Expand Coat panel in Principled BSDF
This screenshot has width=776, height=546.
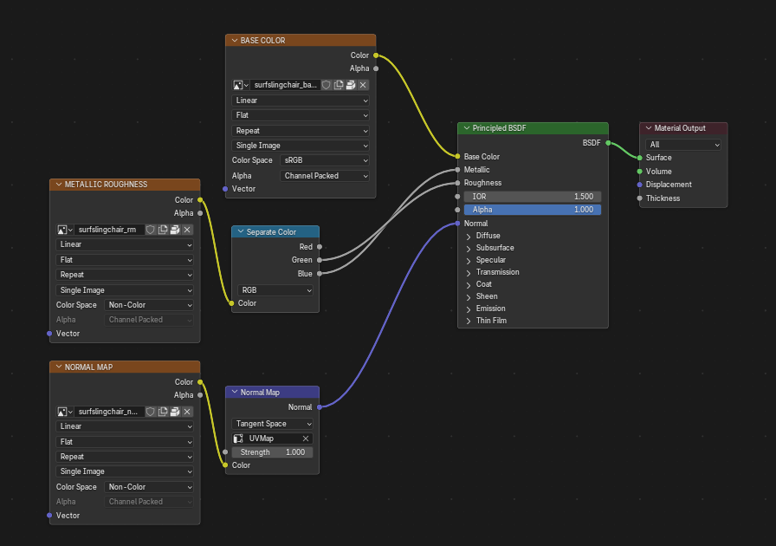pyautogui.click(x=469, y=285)
